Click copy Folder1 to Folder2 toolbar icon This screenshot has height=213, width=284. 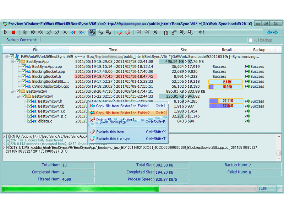(x=41, y=32)
